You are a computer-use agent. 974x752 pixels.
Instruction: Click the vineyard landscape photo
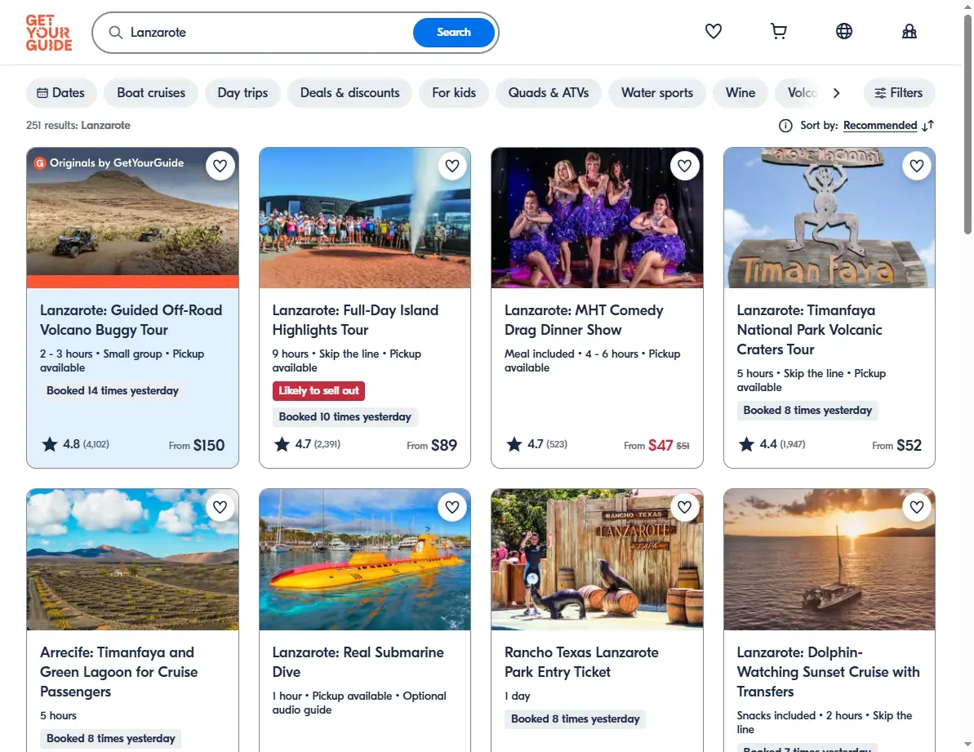click(x=132, y=559)
